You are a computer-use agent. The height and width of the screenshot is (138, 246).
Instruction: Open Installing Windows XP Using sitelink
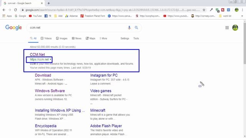[x=60, y=110]
